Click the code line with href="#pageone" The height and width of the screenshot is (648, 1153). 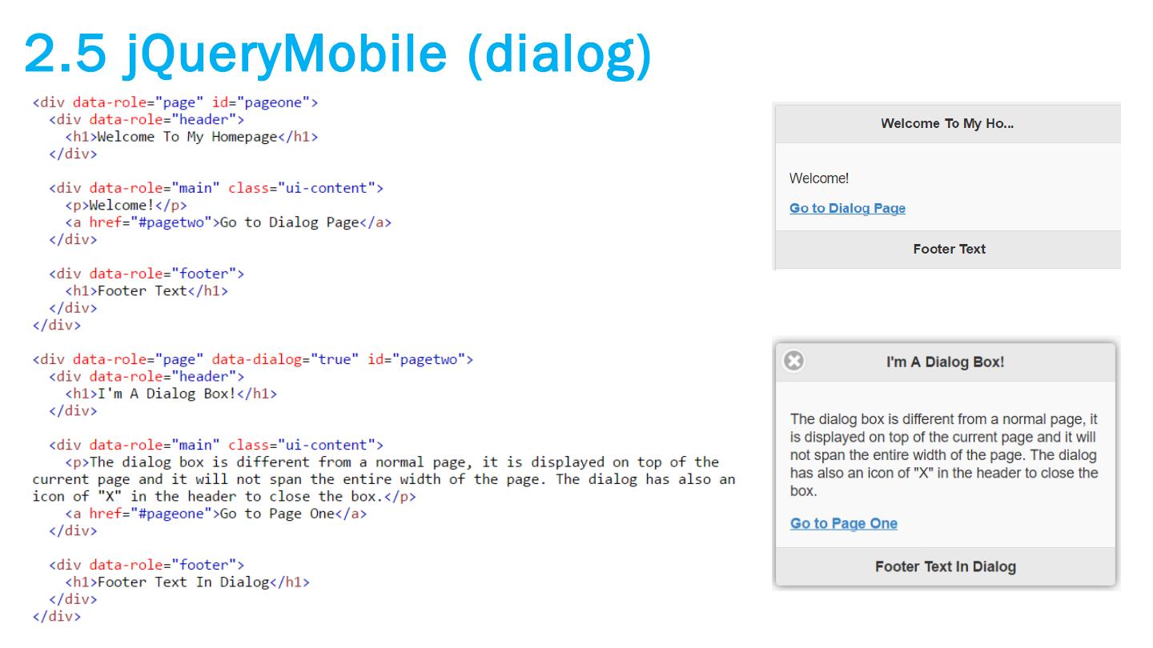[x=216, y=514]
